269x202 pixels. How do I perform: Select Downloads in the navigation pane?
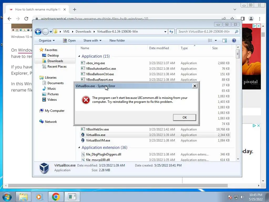55,61
